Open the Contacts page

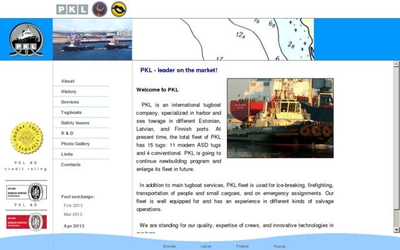click(x=71, y=165)
